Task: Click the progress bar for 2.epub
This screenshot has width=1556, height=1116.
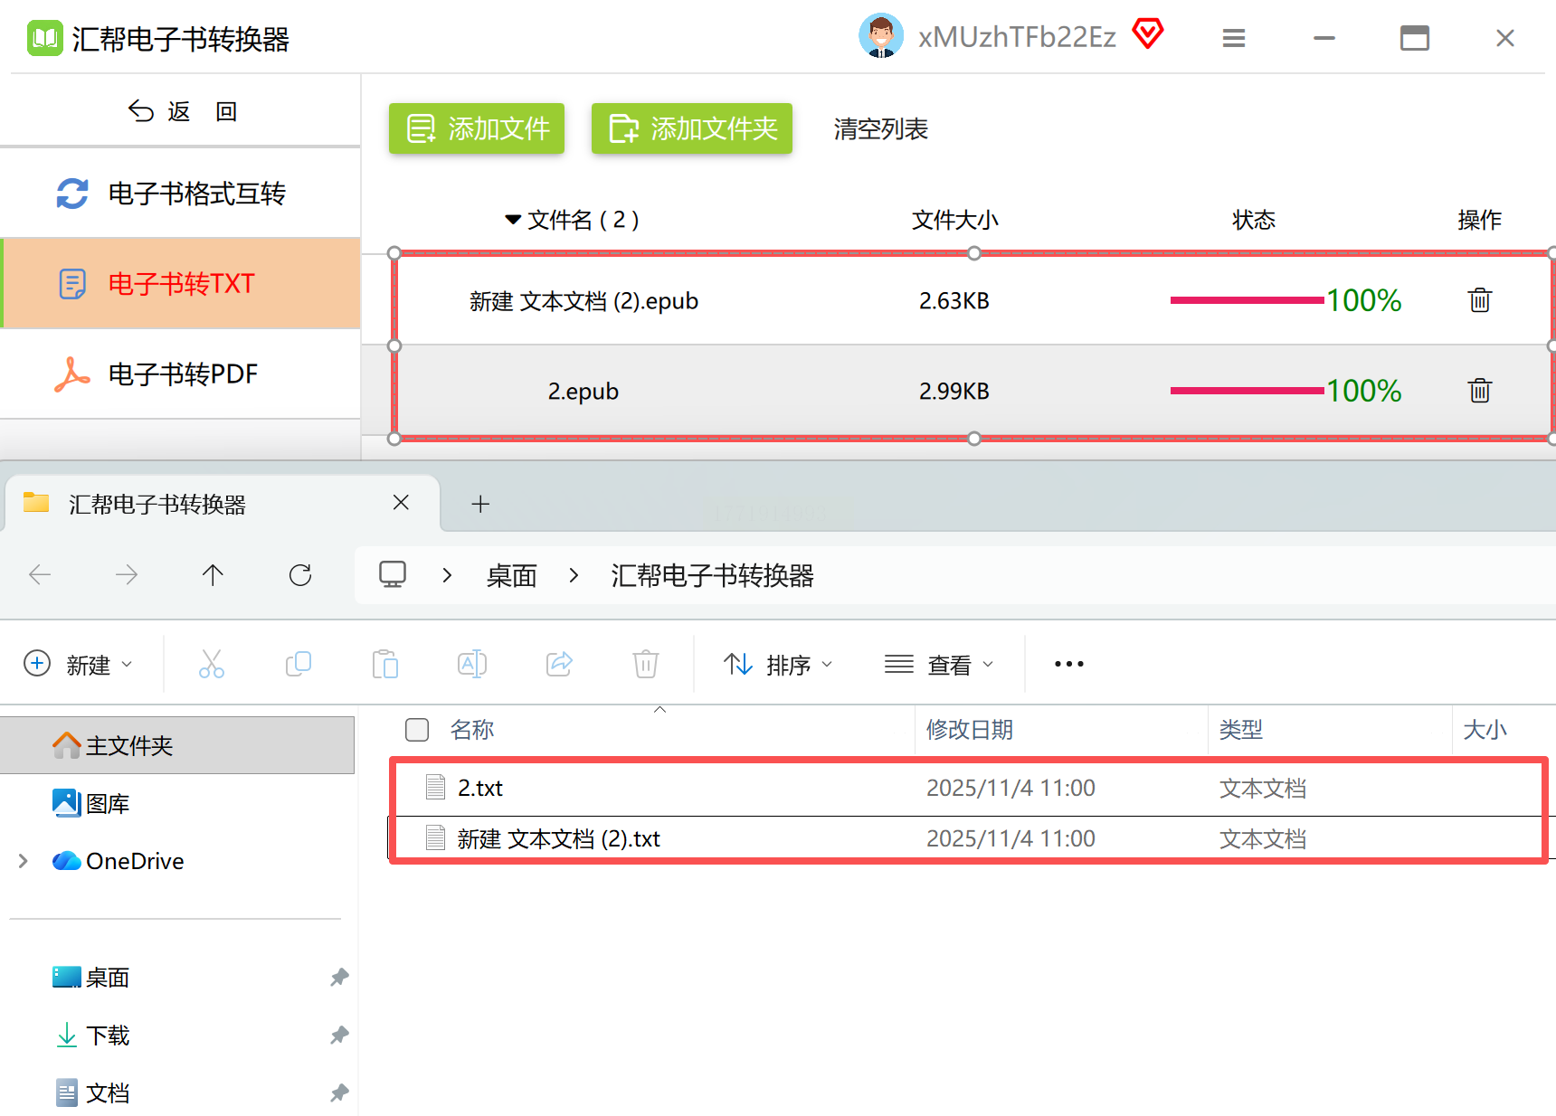Action: pos(1247,391)
